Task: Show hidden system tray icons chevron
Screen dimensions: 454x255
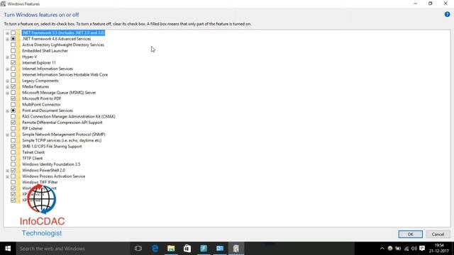Action: [x=382, y=249]
